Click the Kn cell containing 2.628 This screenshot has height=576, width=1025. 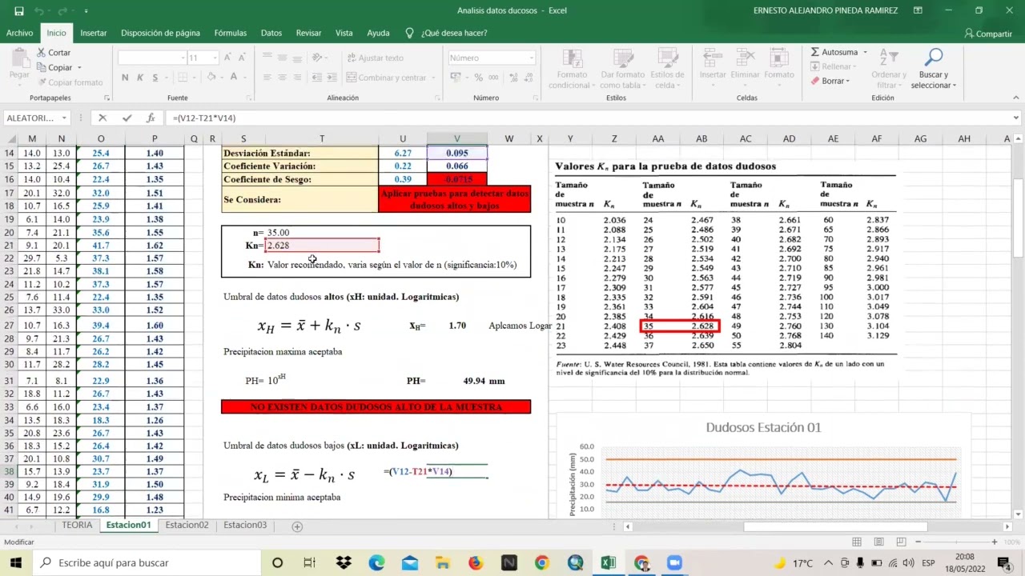point(322,246)
